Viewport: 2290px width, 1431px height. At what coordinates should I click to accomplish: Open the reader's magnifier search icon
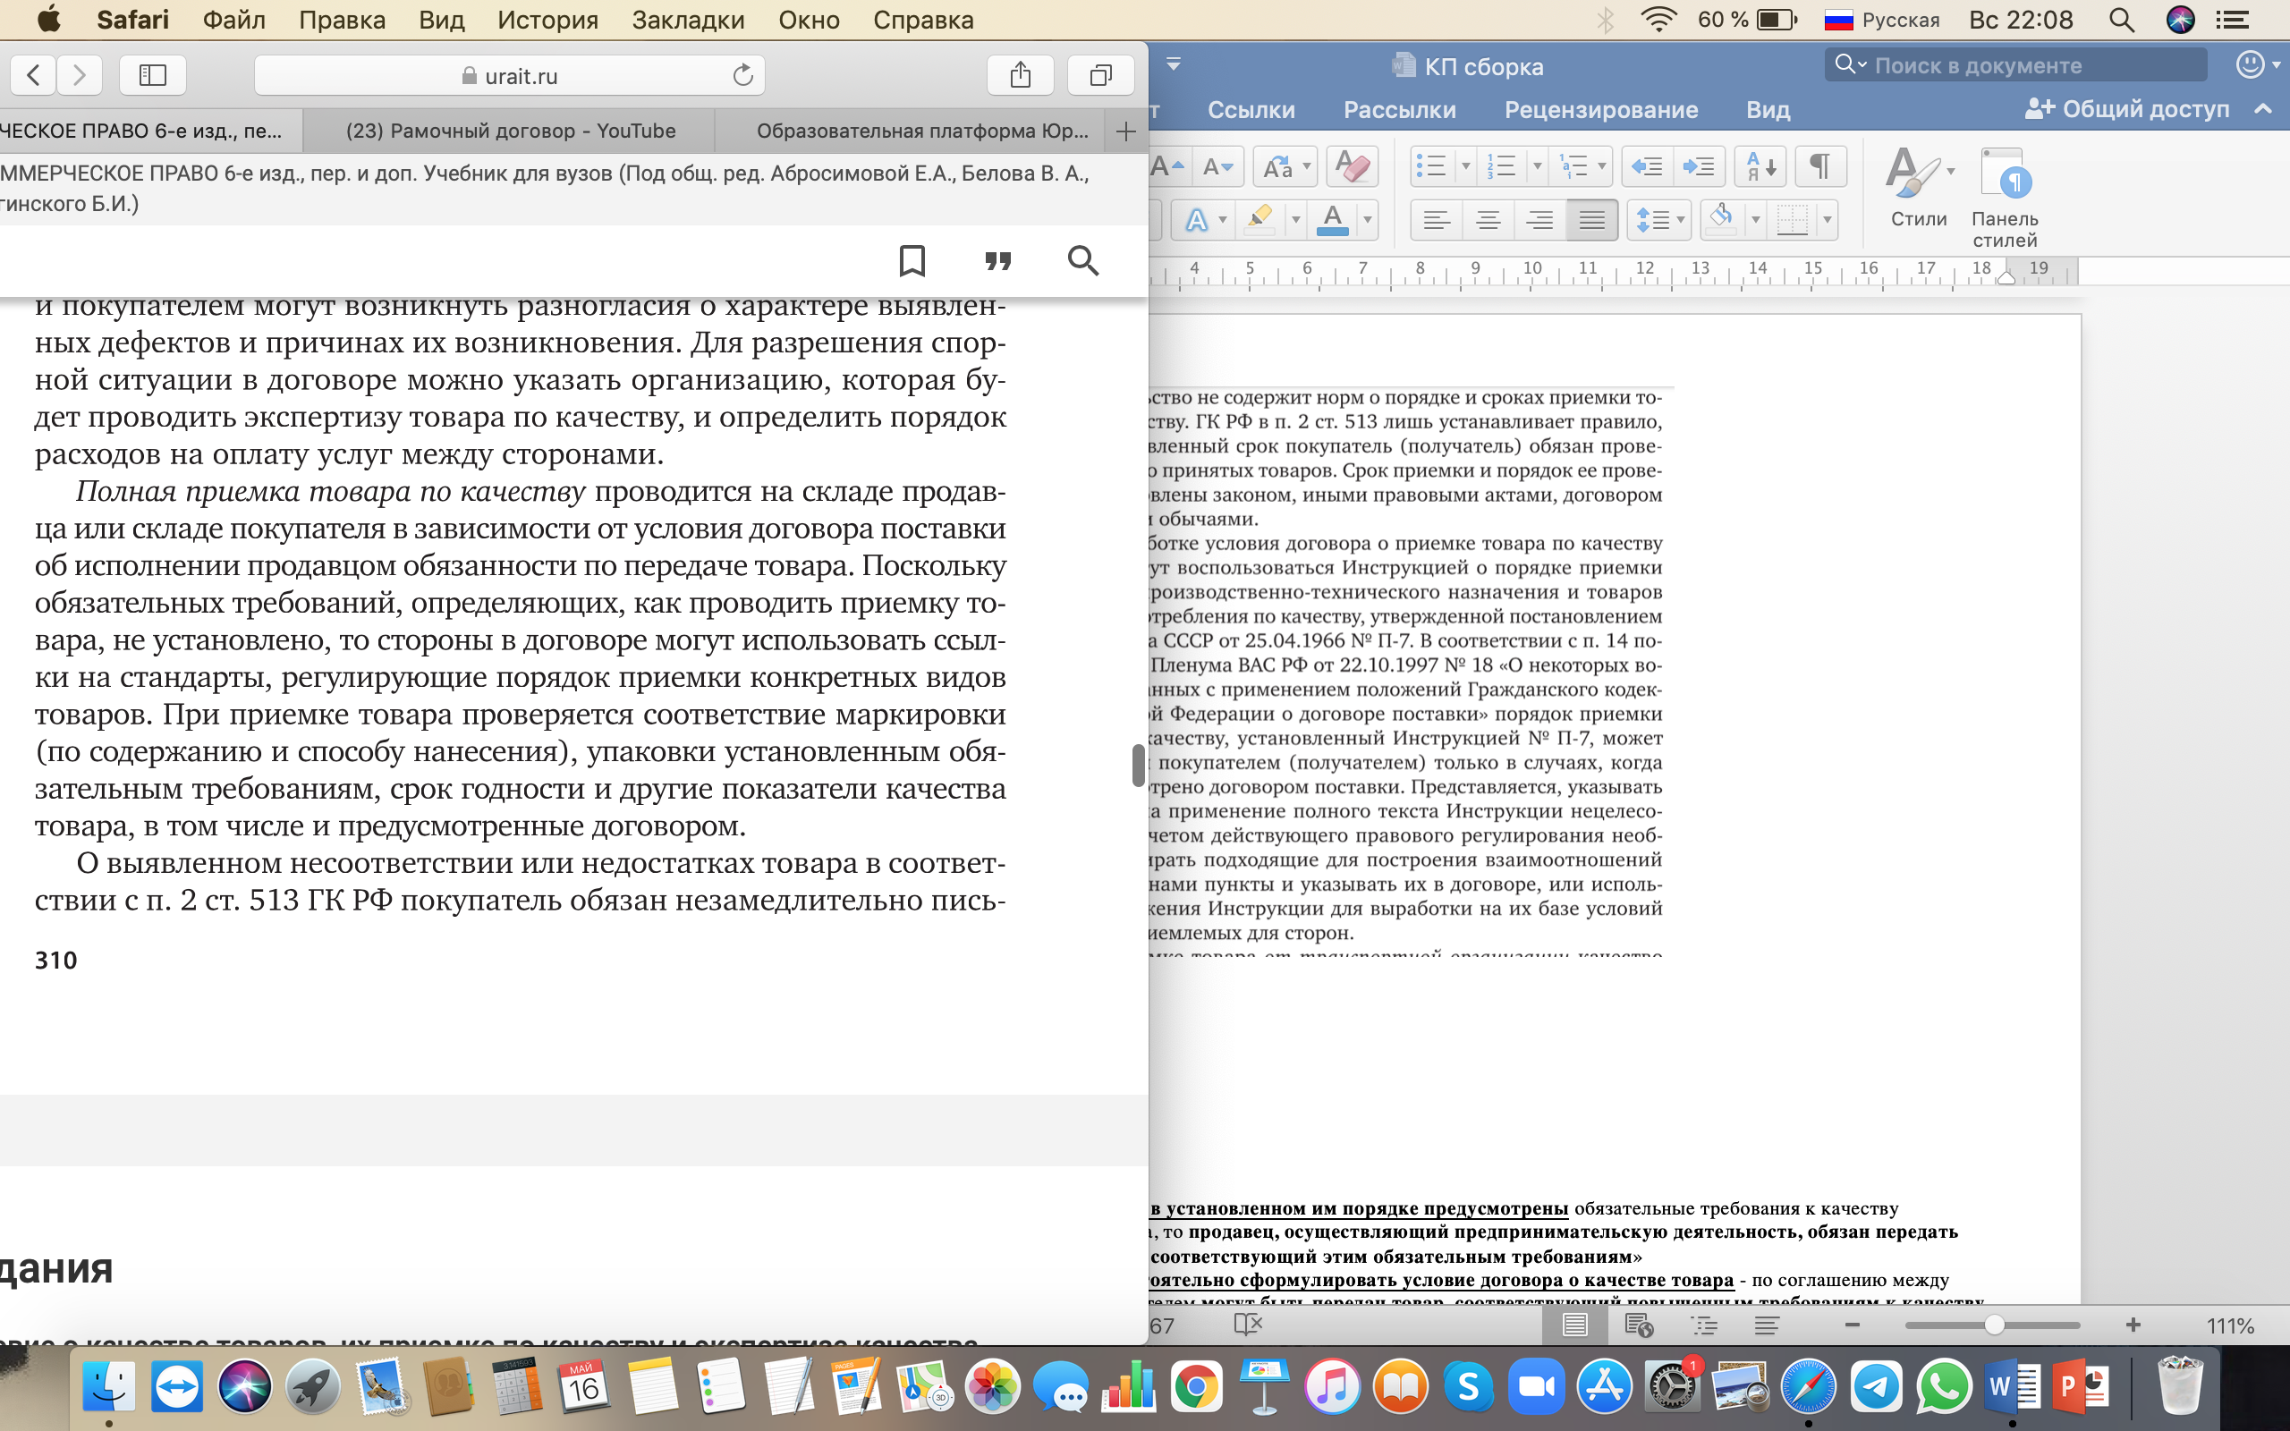tap(1082, 260)
